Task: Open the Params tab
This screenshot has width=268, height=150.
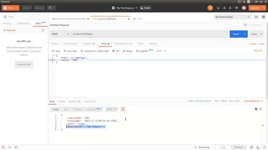Action: coord(54,44)
